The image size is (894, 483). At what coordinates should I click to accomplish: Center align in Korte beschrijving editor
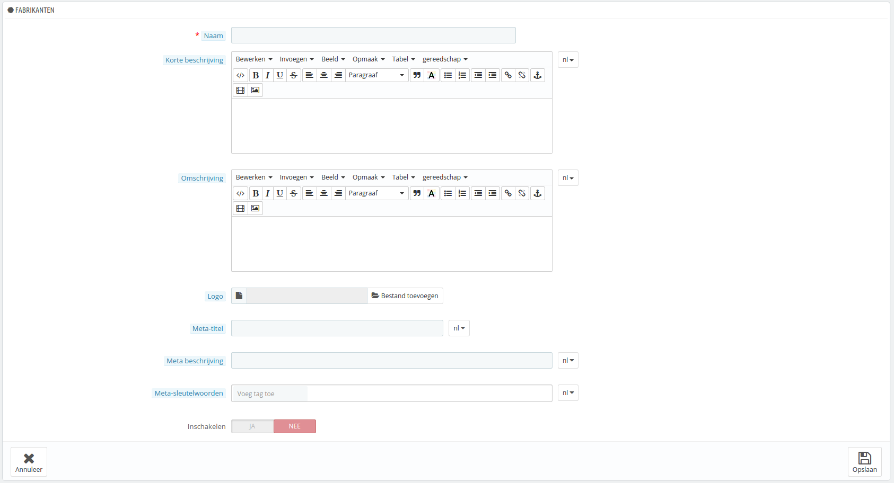[323, 75]
